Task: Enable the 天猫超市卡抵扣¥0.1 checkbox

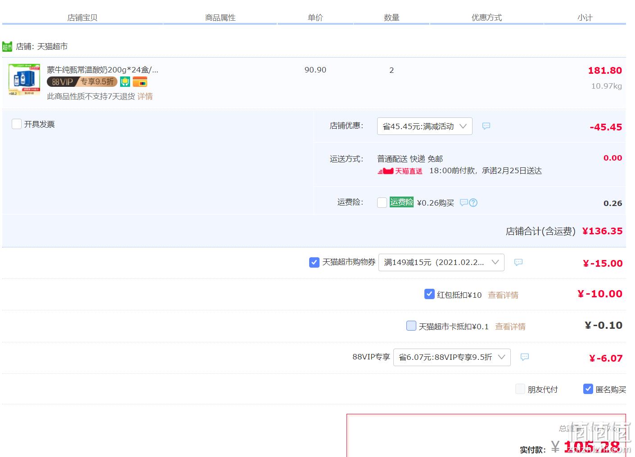Action: coord(411,326)
